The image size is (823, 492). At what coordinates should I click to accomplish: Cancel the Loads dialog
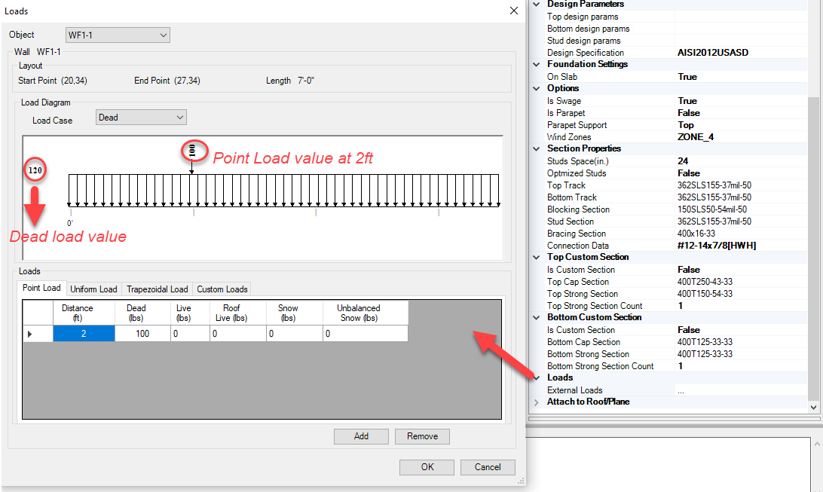point(488,467)
